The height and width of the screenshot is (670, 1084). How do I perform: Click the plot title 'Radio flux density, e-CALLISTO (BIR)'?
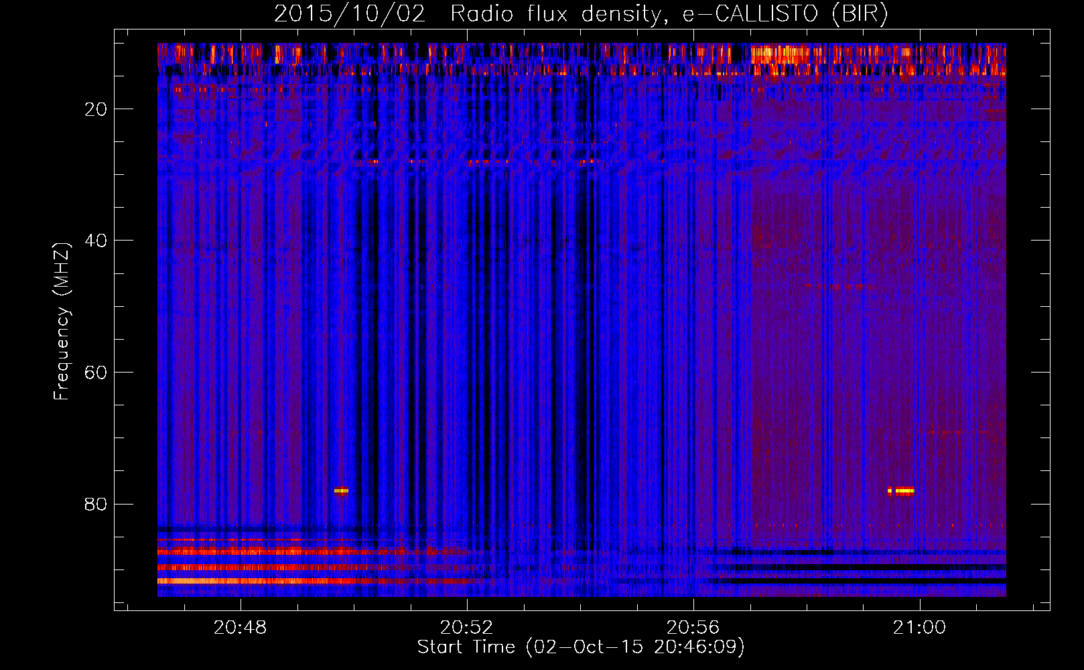(x=669, y=14)
